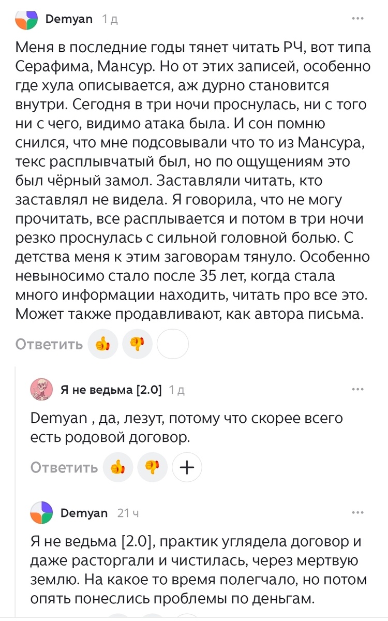388x621 pixels.
Task: Click the empty reaction circle under the first comment
Action: click(173, 343)
